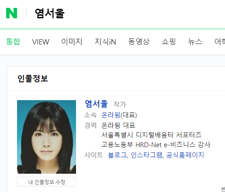Screen dimensions: 225x192
Task: Switch to the 동영상 tab
Action: pyautogui.click(x=139, y=42)
